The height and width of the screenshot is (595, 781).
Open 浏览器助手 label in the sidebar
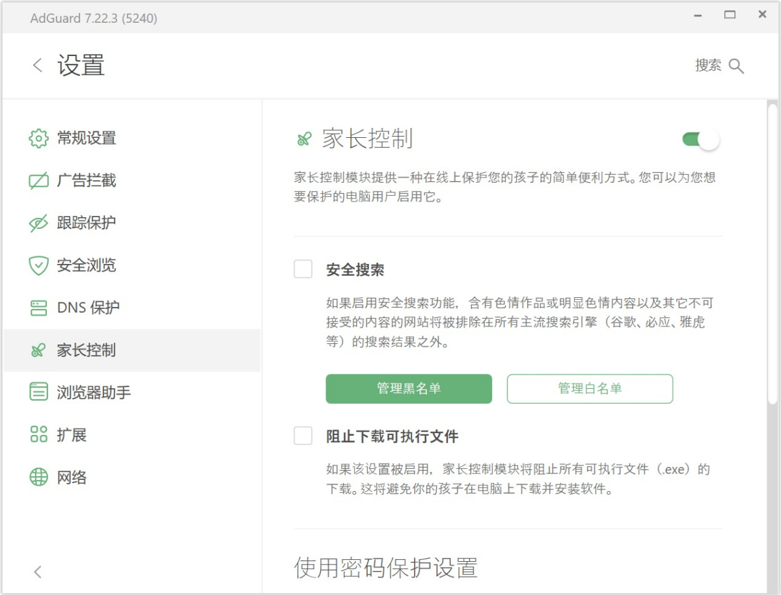tap(94, 393)
